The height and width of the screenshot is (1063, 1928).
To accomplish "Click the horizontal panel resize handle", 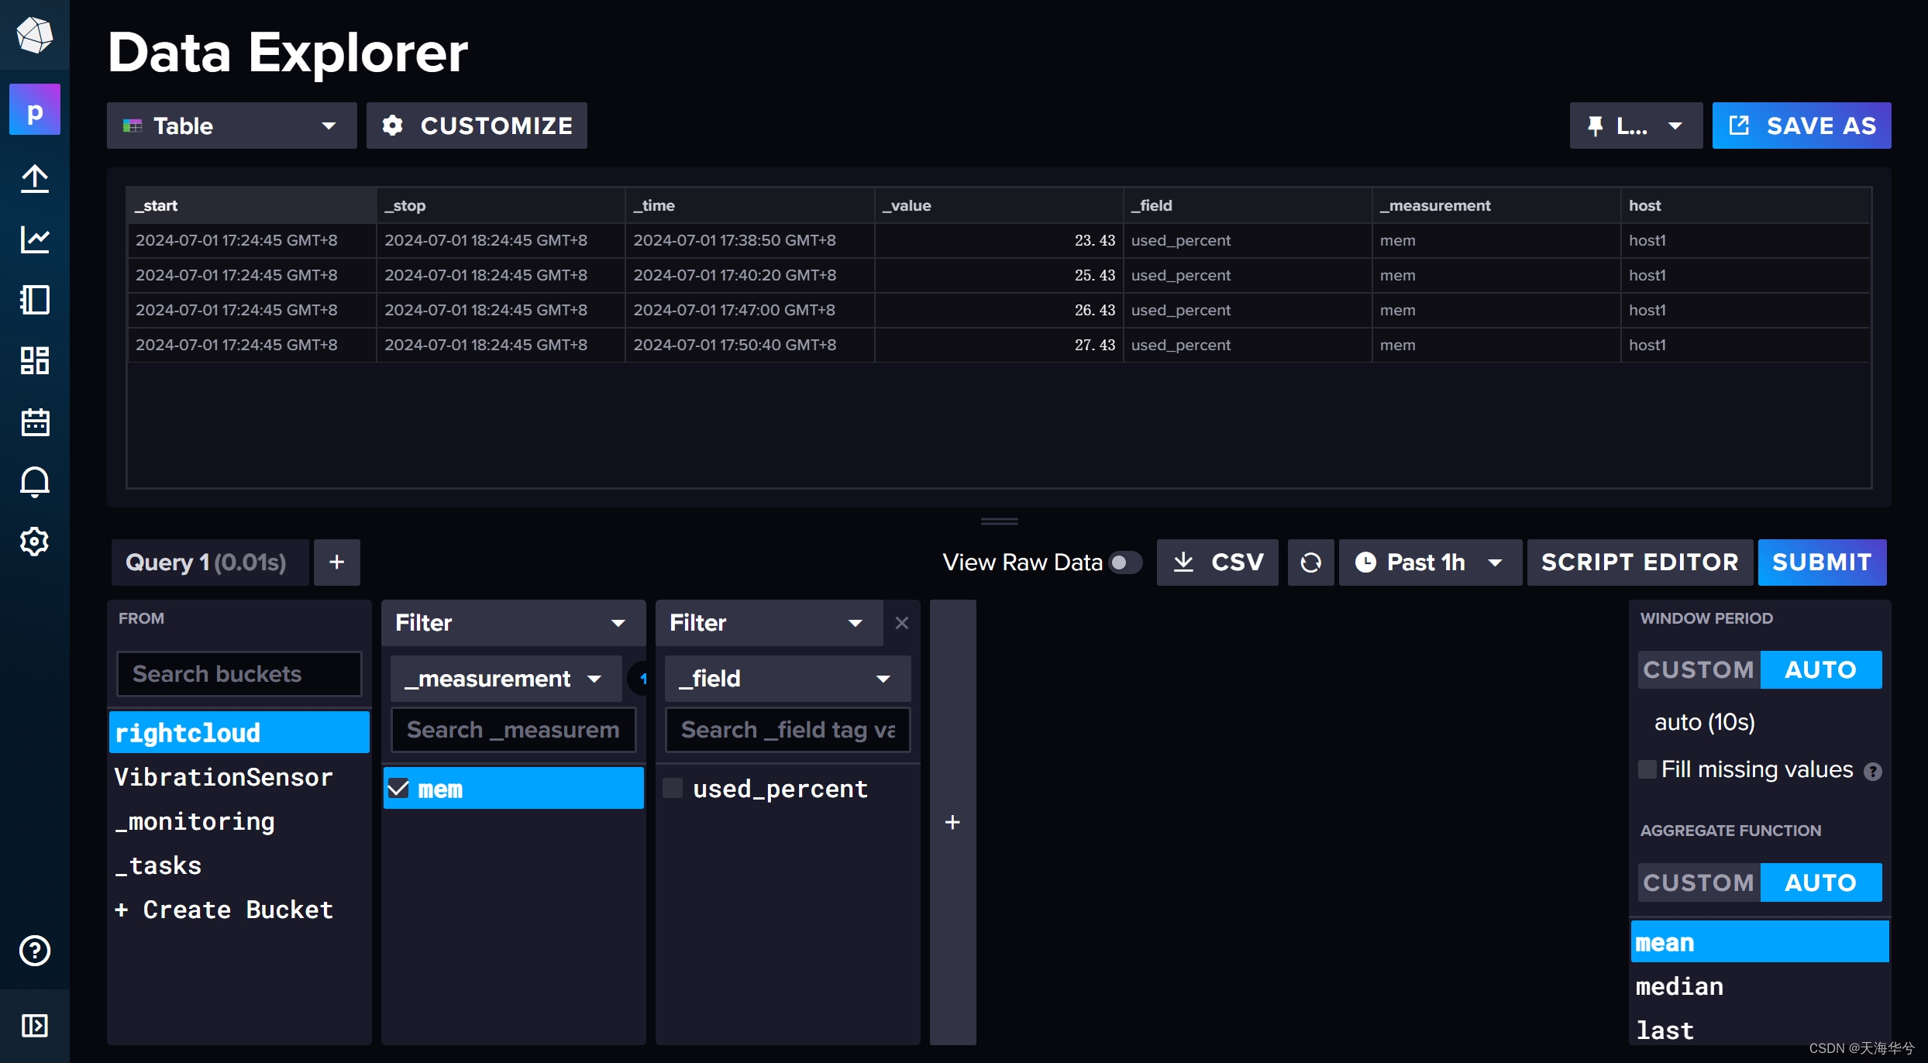I will click(x=999, y=521).
